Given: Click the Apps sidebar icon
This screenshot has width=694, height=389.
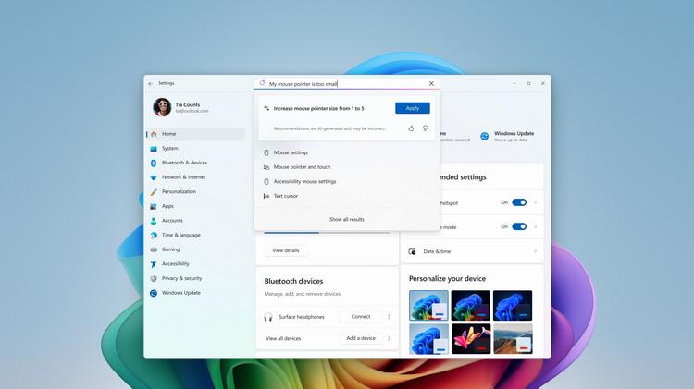Looking at the screenshot, I should tap(154, 206).
